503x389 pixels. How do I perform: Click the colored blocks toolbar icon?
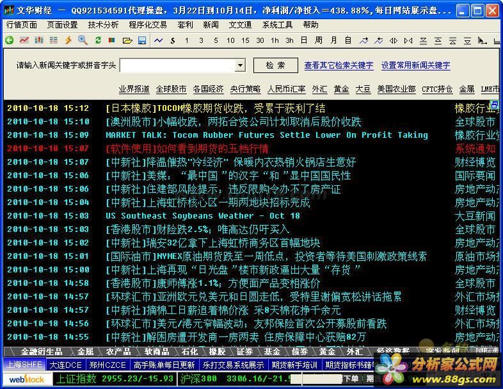tap(112, 40)
